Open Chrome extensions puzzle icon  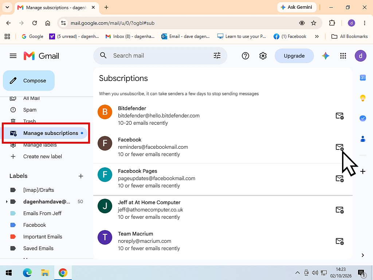coord(332,23)
